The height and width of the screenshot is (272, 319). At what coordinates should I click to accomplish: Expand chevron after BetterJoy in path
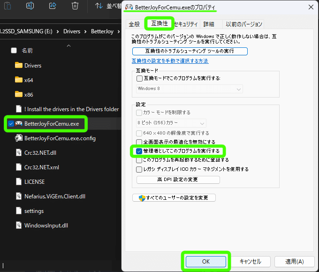pyautogui.click(x=119, y=31)
